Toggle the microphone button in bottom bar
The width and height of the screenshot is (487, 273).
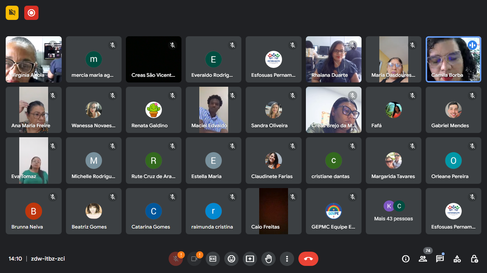tap(176, 259)
